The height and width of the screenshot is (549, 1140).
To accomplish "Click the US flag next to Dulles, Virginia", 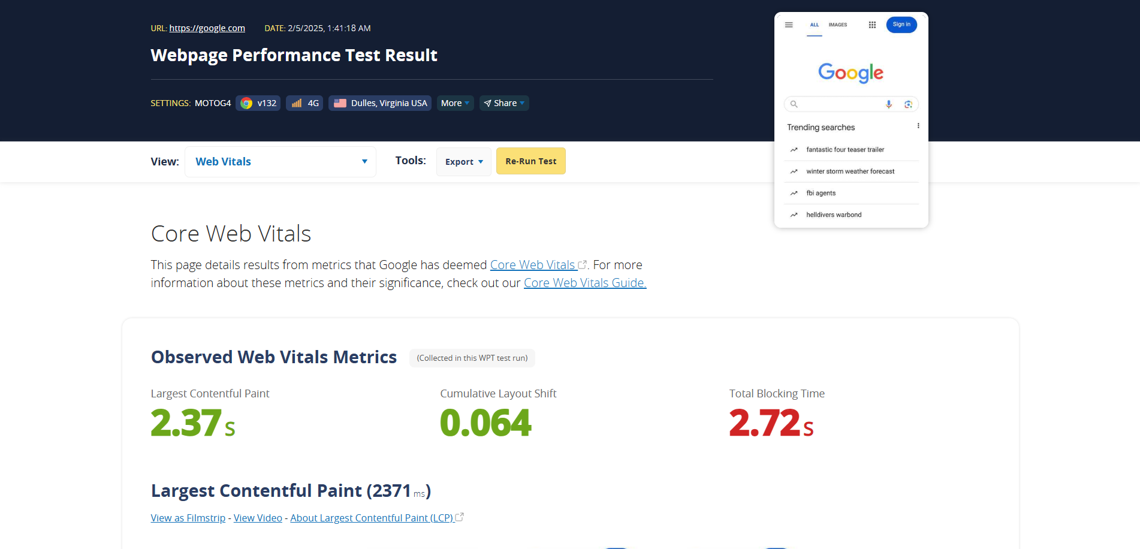I will 340,102.
